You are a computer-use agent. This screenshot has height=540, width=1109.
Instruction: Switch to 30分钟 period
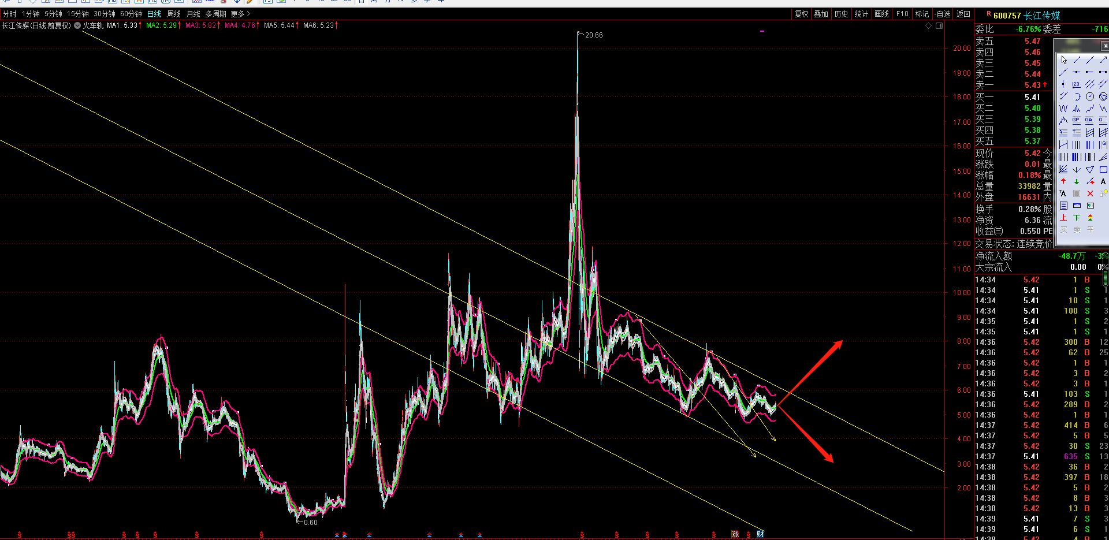(105, 14)
